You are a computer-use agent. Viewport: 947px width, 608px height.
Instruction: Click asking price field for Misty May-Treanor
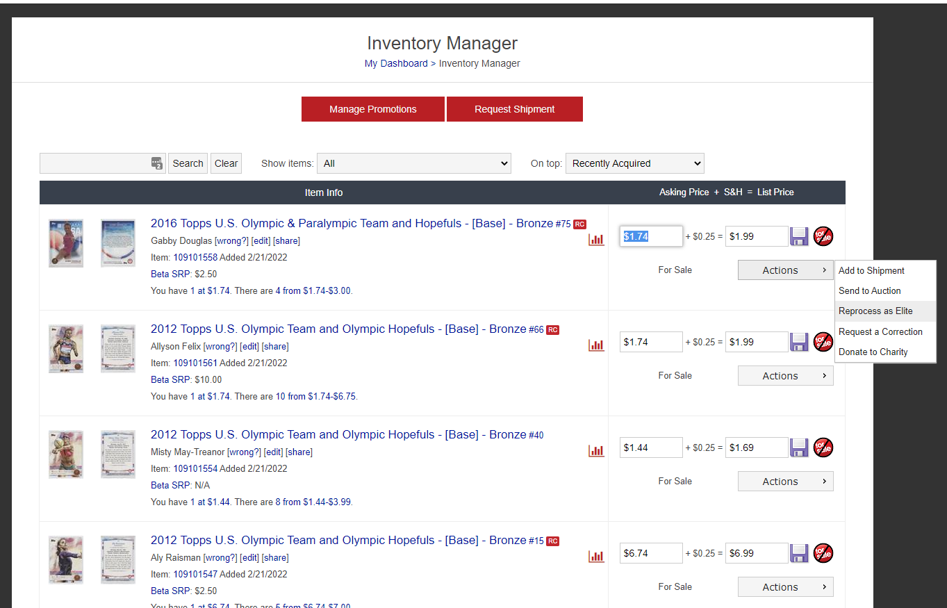(651, 447)
